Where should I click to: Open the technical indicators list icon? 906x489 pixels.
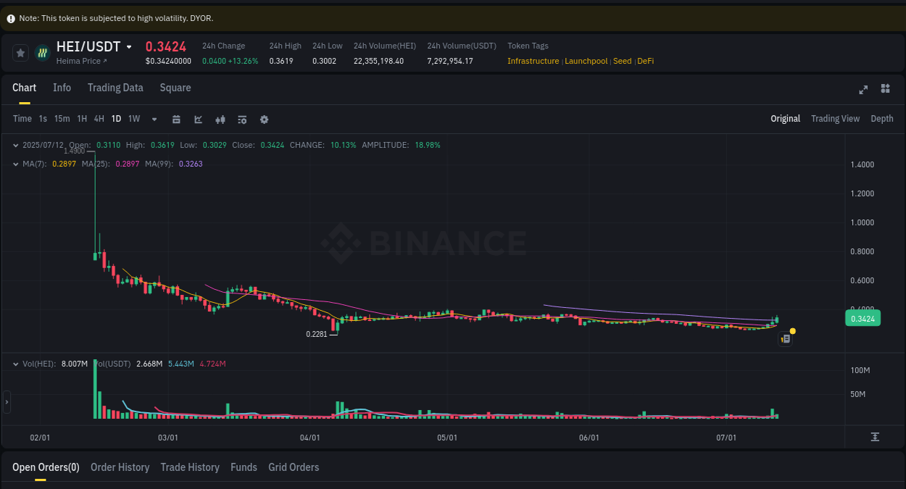[x=241, y=119]
